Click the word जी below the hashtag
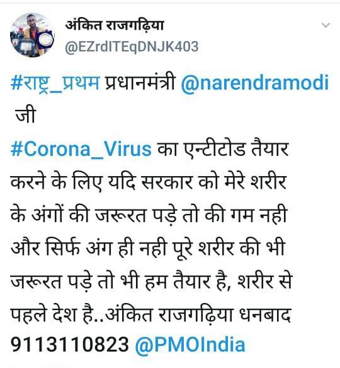This screenshot has height=368, width=340. click(25, 115)
